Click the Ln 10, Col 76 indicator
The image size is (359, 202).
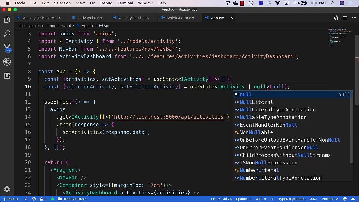(222, 199)
